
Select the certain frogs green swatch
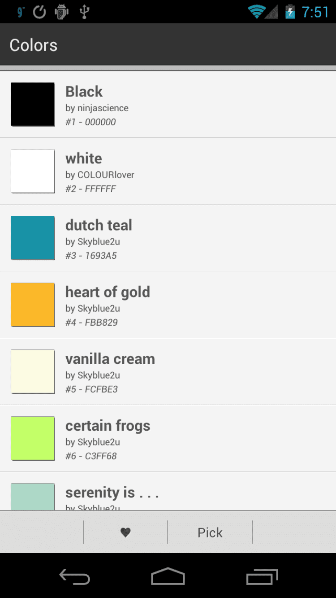click(33, 438)
